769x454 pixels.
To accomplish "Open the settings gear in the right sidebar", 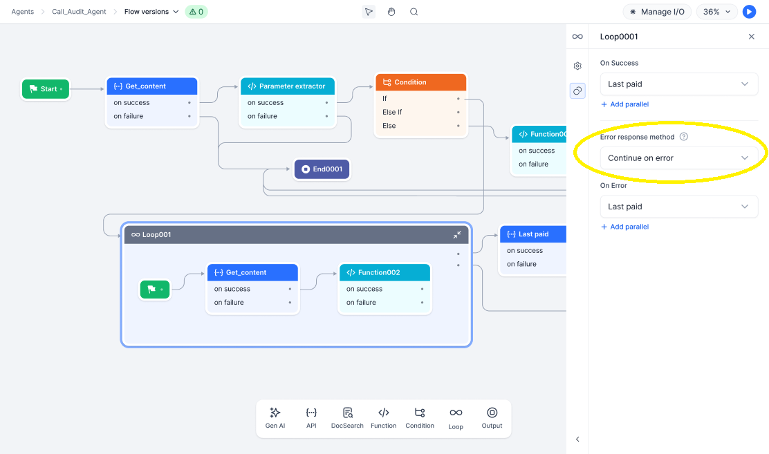I will (577, 66).
